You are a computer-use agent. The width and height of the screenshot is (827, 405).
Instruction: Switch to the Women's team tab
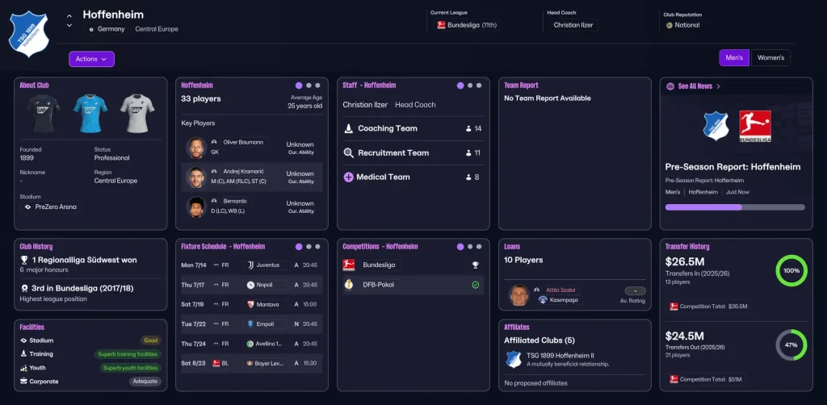pyautogui.click(x=770, y=58)
